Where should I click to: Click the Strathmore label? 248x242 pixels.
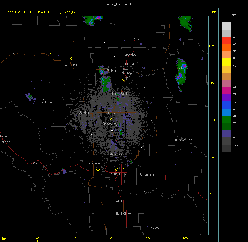click(148, 175)
